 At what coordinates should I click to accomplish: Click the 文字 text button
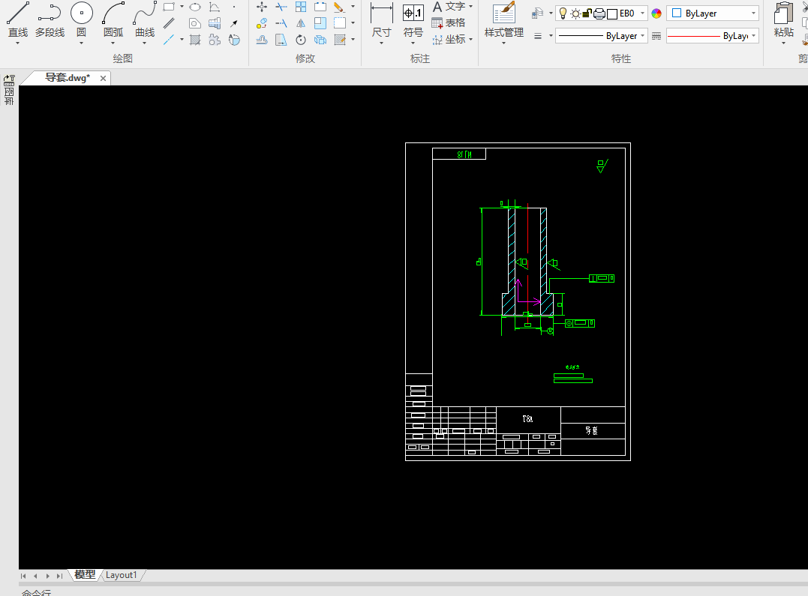coord(449,7)
